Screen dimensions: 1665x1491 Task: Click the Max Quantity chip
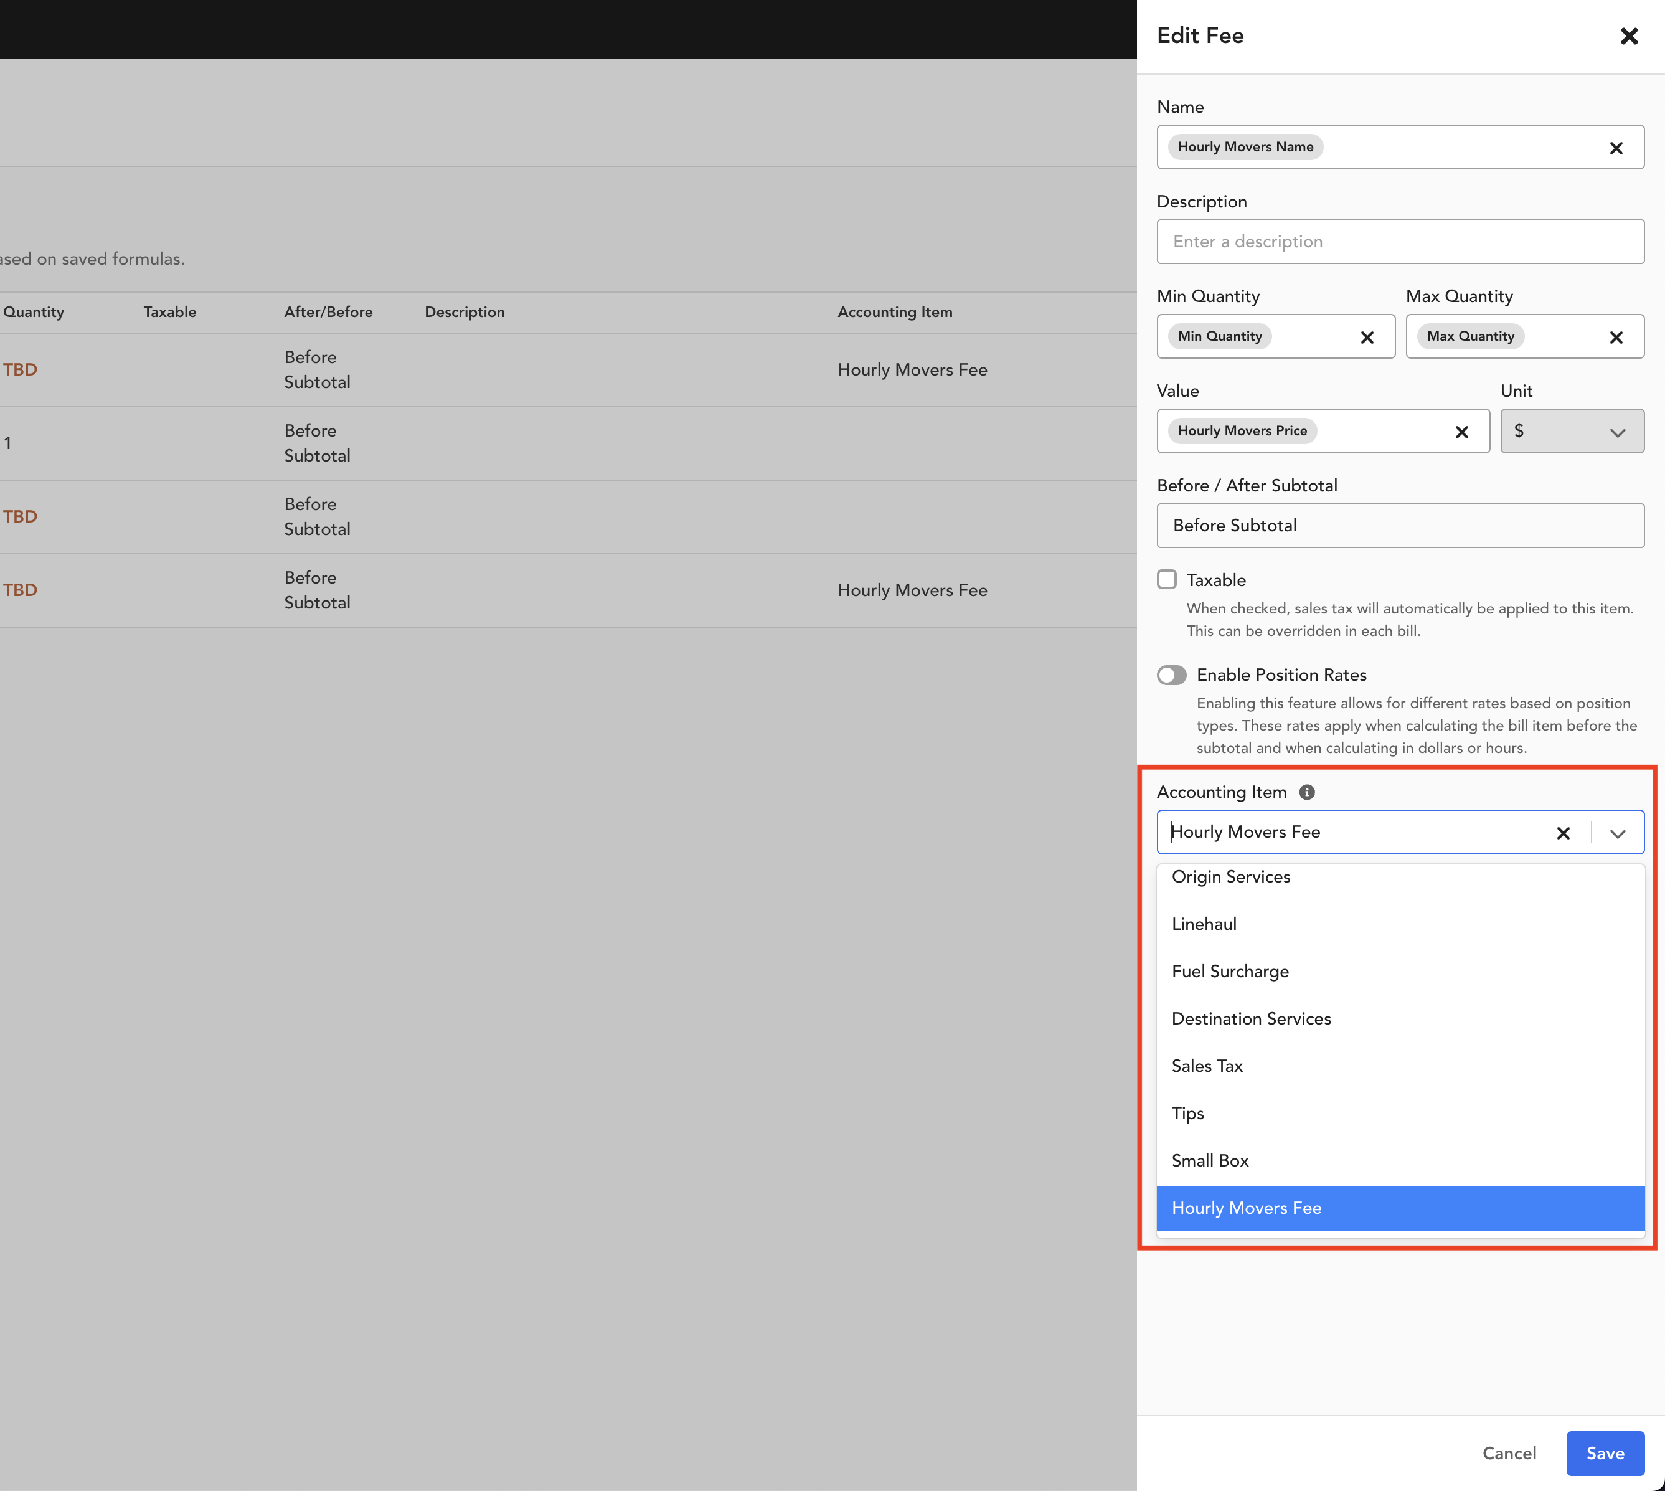coord(1470,336)
